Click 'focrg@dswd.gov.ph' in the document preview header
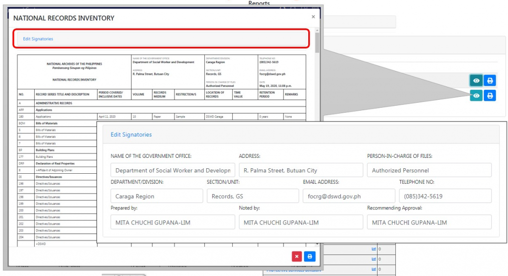The height and width of the screenshot is (276, 508). click(x=272, y=74)
